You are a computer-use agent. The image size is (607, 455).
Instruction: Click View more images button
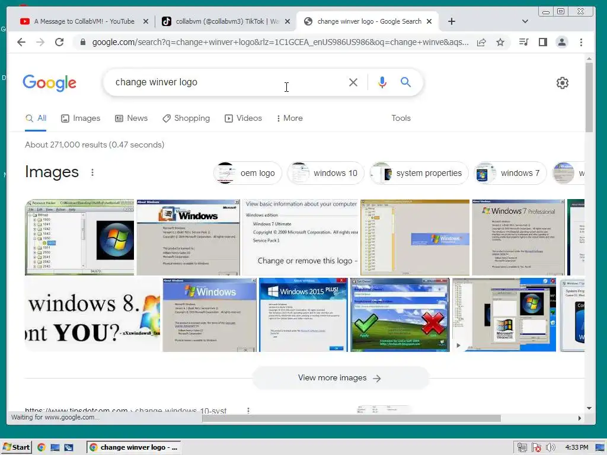pos(340,378)
